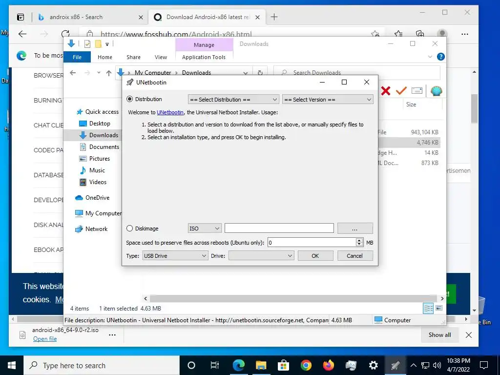Open Explorer recent locations chevron
The height and width of the screenshot is (375, 500).
tap(99, 73)
